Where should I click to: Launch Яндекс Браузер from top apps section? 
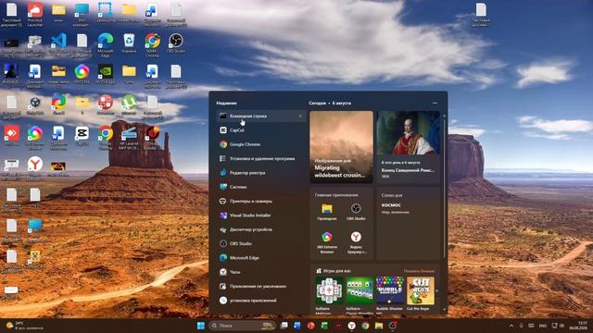356,241
